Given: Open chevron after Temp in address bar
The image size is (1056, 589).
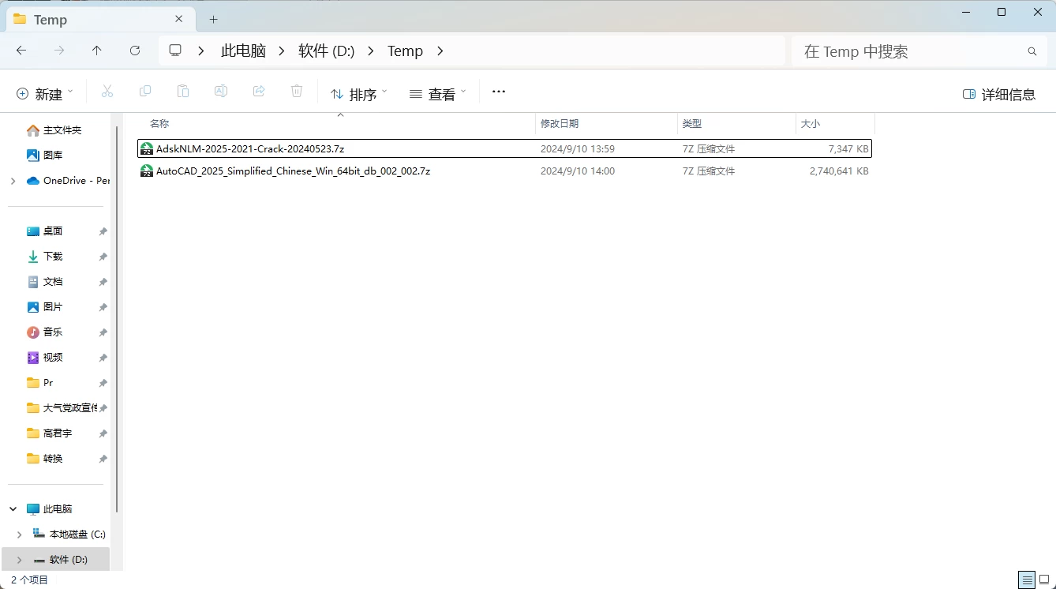Looking at the screenshot, I should pyautogui.click(x=440, y=51).
